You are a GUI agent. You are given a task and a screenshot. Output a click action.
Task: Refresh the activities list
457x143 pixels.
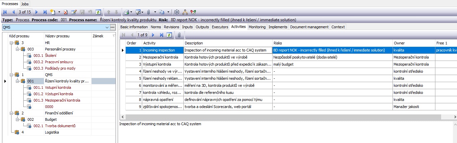point(169,35)
